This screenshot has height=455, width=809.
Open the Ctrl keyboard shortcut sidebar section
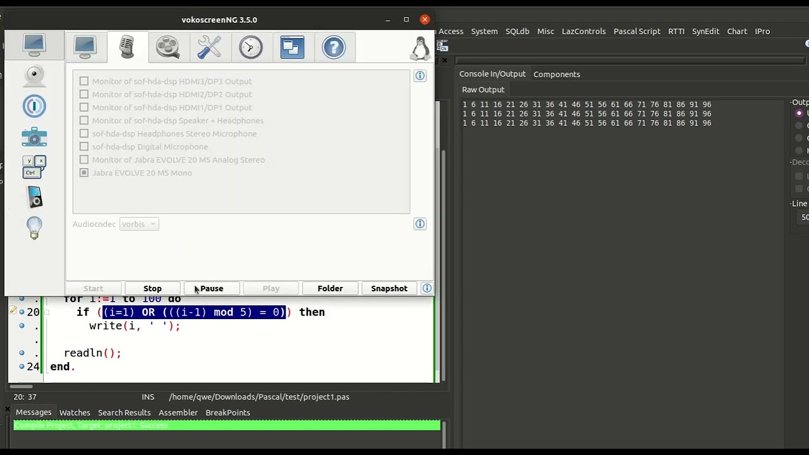[34, 167]
